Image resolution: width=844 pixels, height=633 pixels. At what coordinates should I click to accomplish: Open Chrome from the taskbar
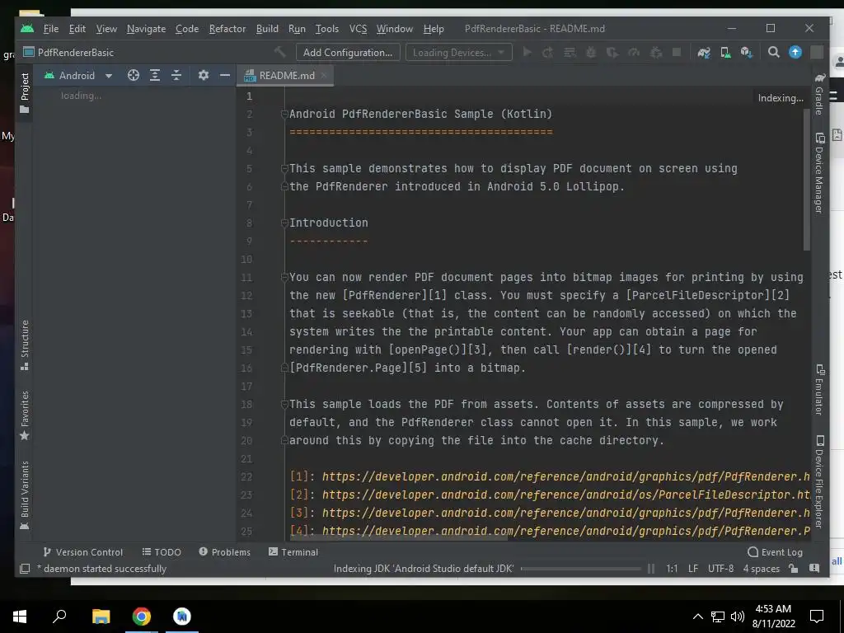click(142, 617)
